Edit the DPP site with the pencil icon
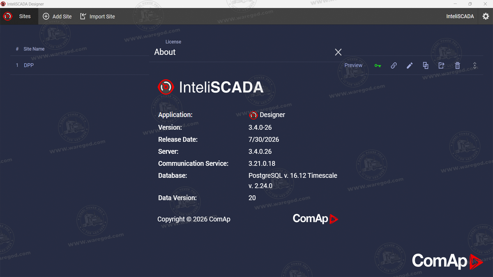This screenshot has height=277, width=493. pyautogui.click(x=410, y=66)
